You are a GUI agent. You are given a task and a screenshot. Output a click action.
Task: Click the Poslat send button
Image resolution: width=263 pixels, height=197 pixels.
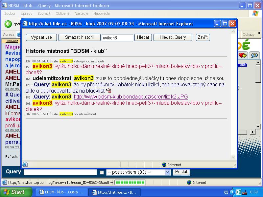click(x=181, y=172)
